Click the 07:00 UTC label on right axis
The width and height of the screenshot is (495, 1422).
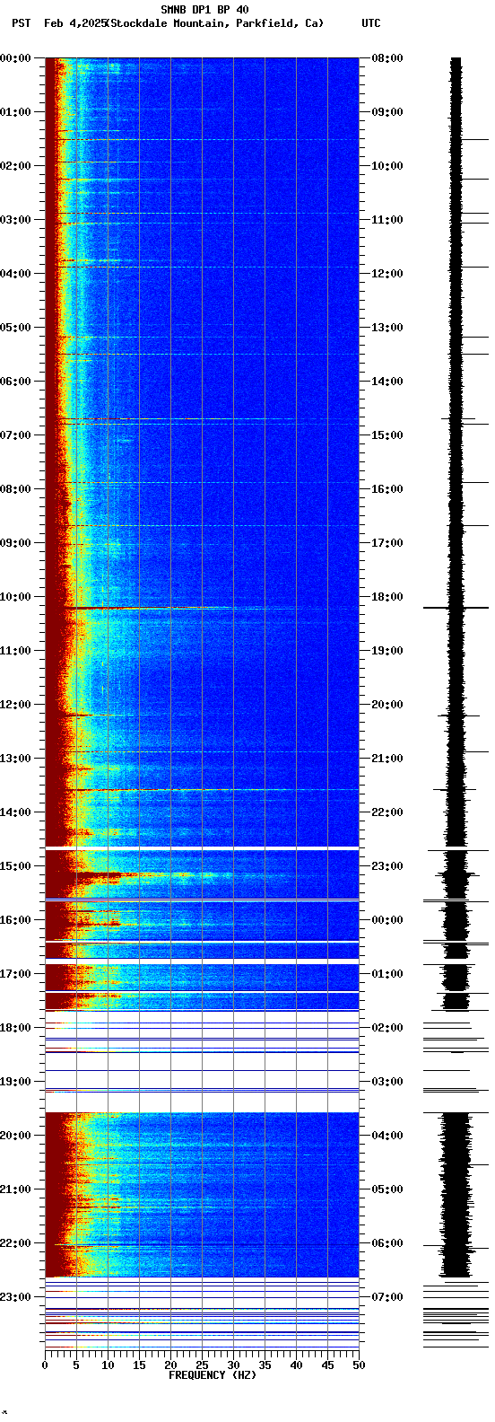click(x=387, y=1297)
